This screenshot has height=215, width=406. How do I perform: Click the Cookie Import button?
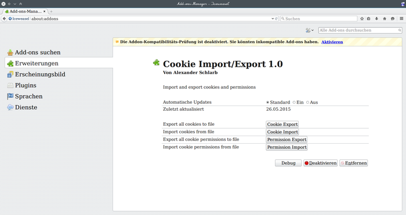282,132
